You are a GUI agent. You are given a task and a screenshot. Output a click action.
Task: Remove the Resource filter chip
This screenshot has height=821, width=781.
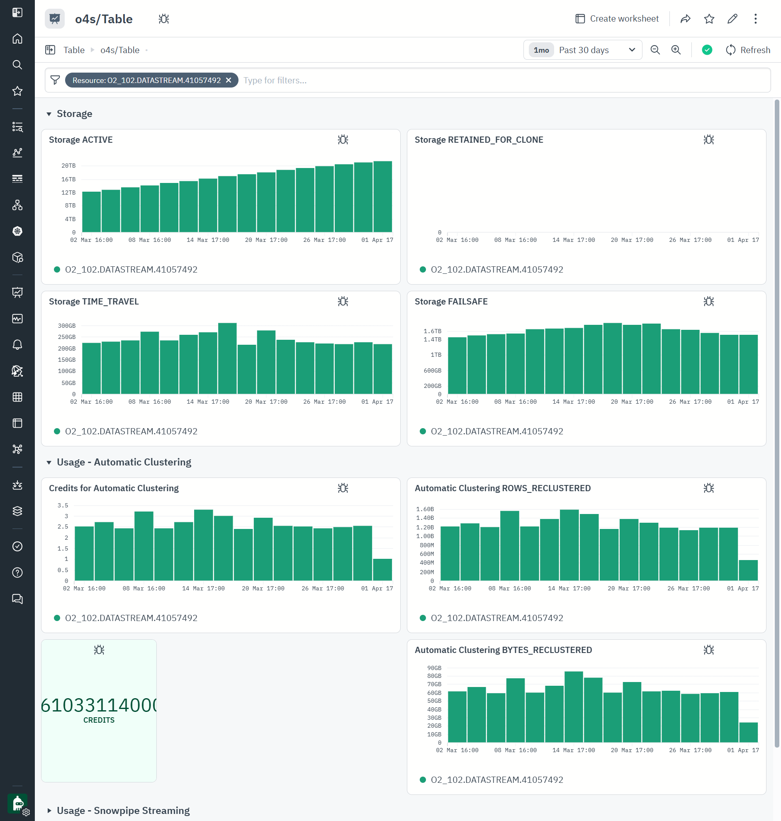pyautogui.click(x=229, y=80)
